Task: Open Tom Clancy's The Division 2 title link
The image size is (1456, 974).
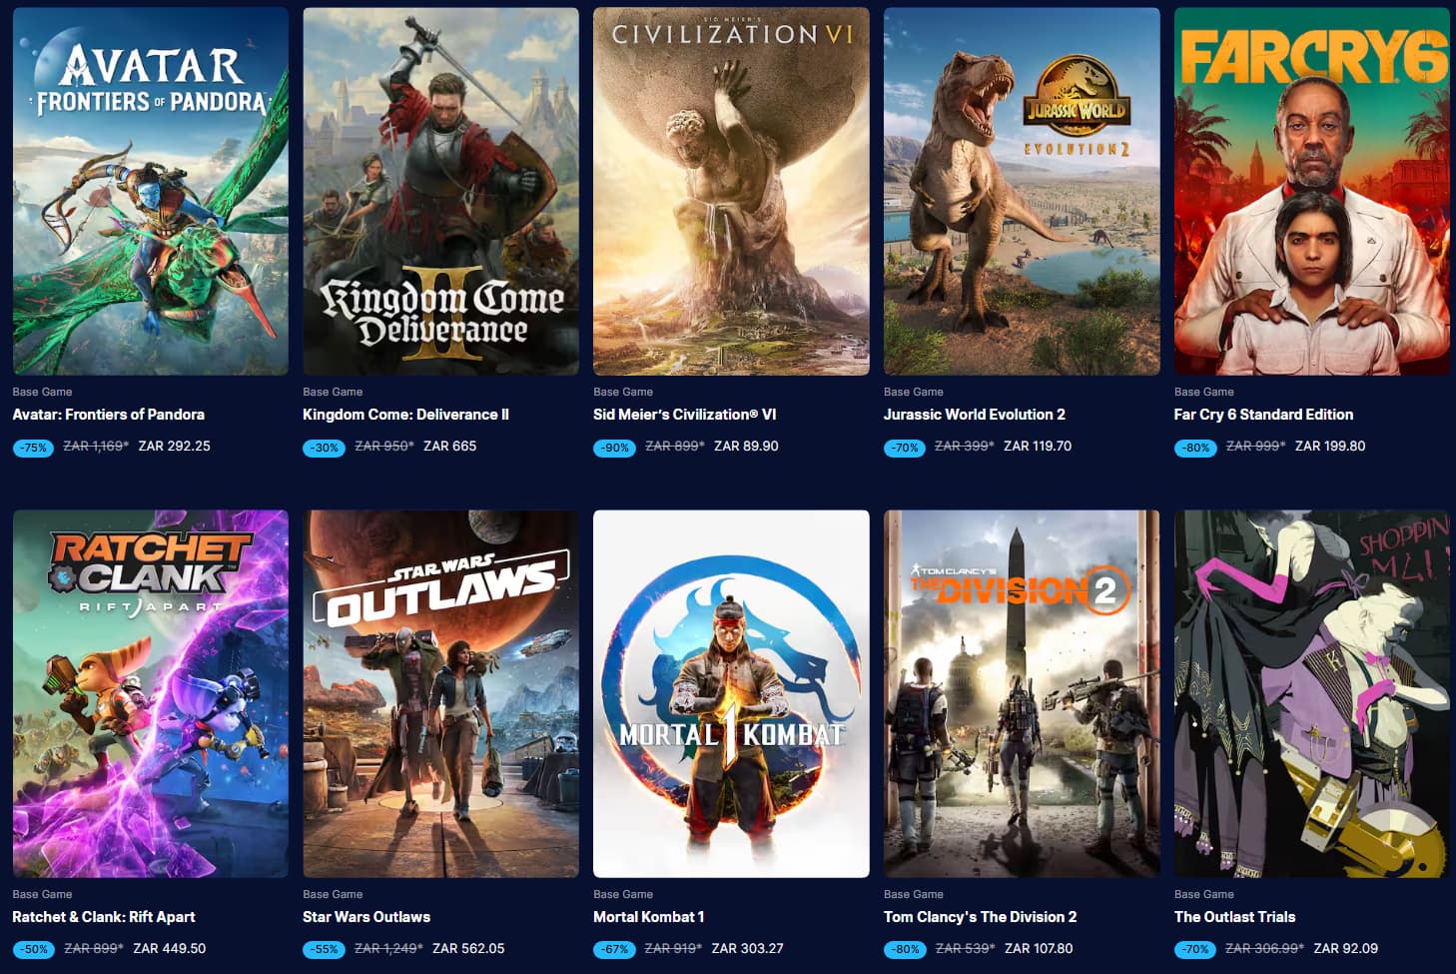Action: tap(980, 917)
